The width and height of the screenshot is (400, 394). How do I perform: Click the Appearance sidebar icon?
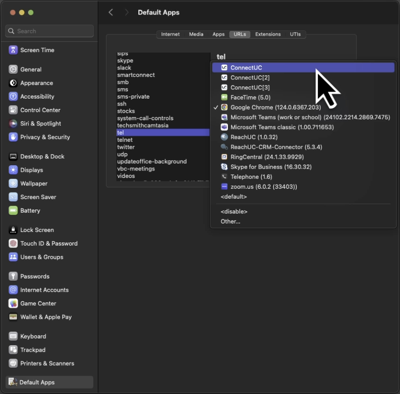pyautogui.click(x=13, y=83)
